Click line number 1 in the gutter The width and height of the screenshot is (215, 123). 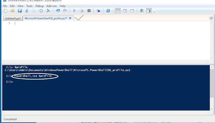pos(9,23)
